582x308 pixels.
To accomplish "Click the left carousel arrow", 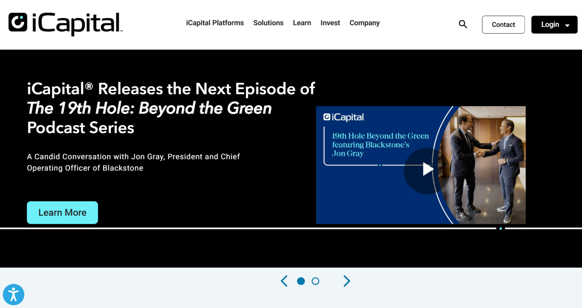I will coord(284,281).
